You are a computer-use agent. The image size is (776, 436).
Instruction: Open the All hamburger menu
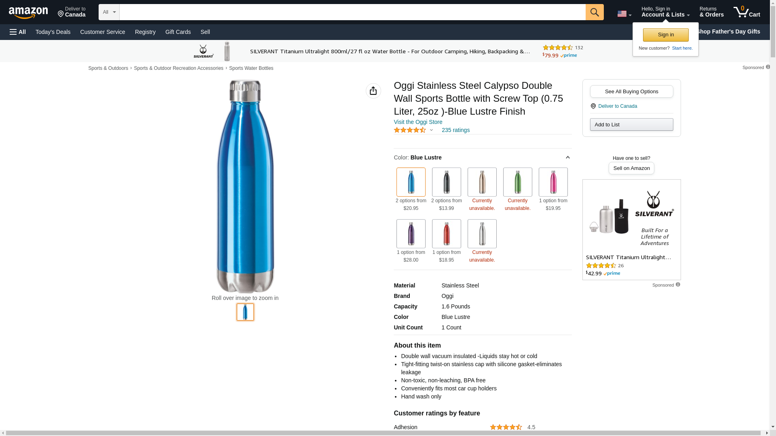click(x=18, y=32)
